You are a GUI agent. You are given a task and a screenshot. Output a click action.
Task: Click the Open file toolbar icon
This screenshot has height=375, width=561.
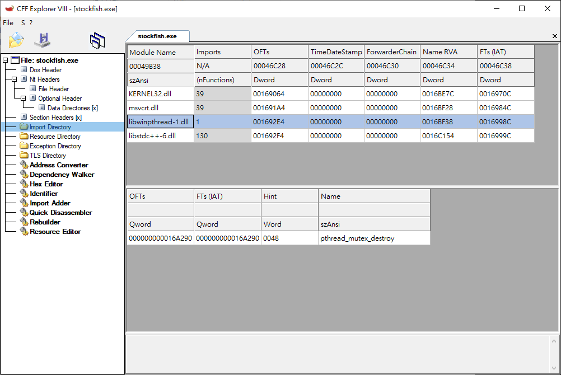16,40
